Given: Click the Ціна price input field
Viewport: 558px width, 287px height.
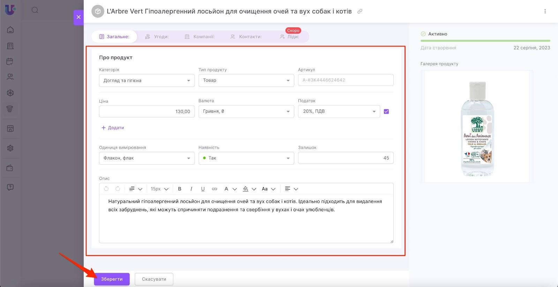Looking at the screenshot, I should [147, 112].
